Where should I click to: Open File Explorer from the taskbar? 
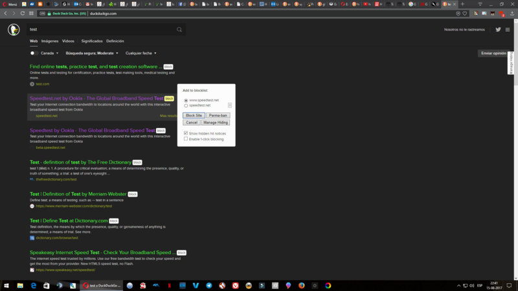[20, 285]
